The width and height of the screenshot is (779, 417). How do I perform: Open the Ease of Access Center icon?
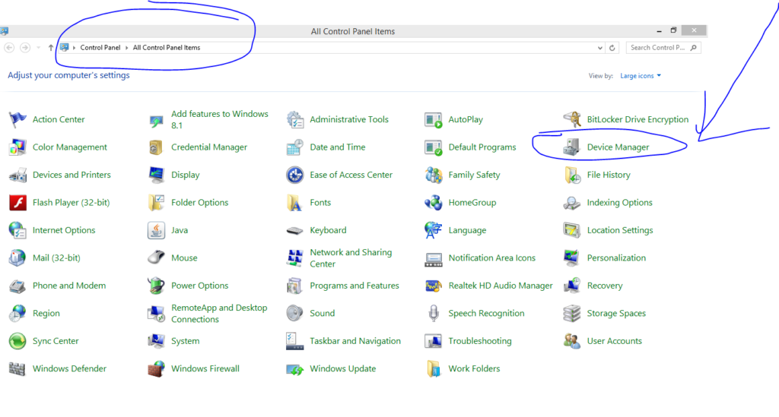click(294, 175)
